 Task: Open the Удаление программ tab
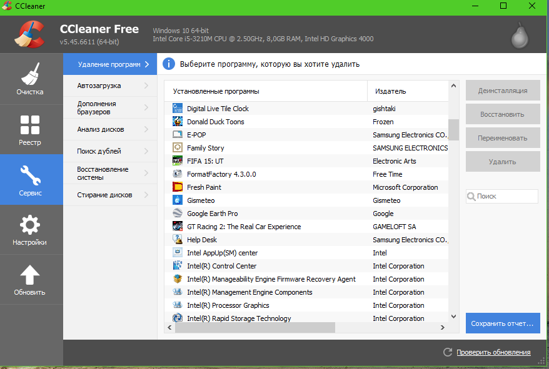[x=110, y=64]
